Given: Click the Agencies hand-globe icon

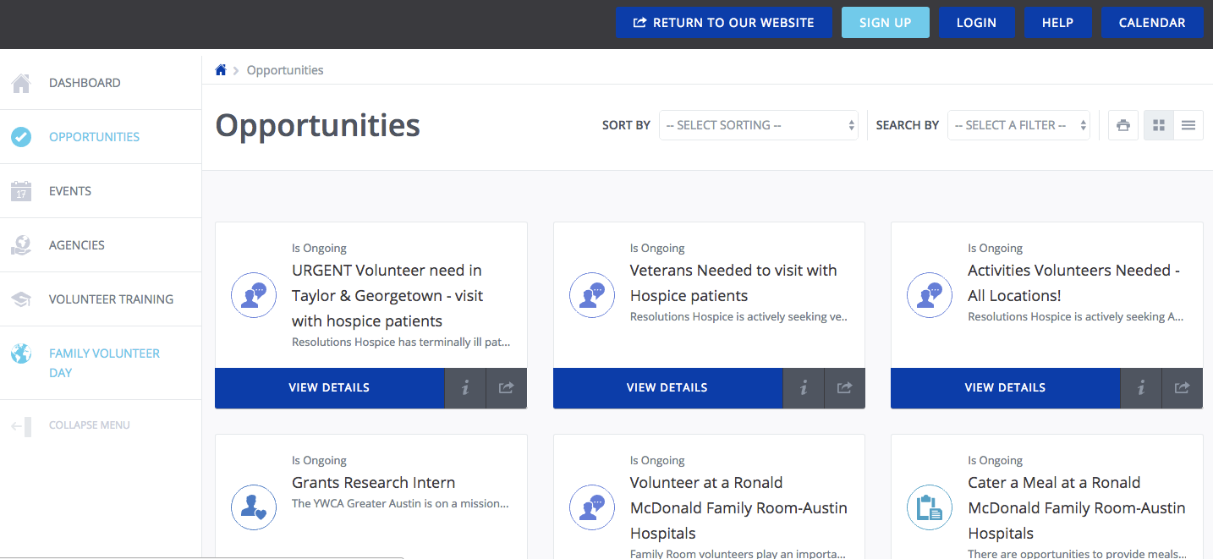Looking at the screenshot, I should point(21,245).
